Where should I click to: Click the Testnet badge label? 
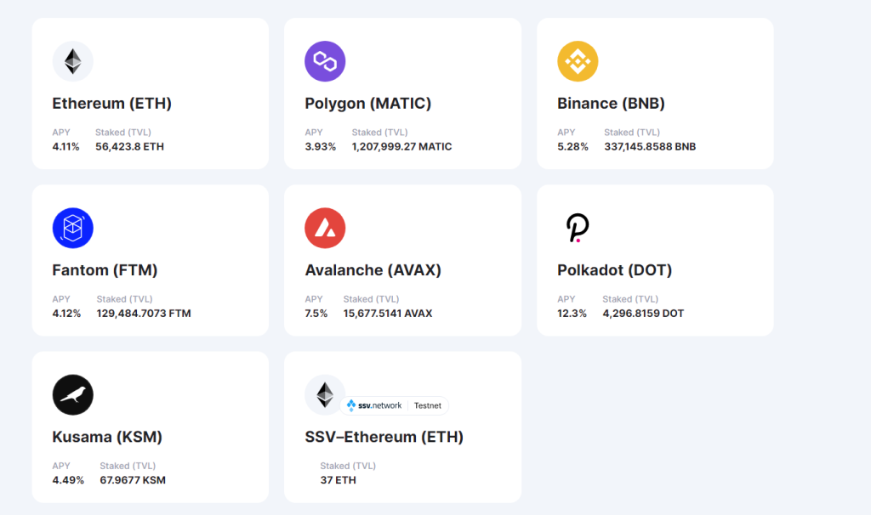click(x=428, y=405)
